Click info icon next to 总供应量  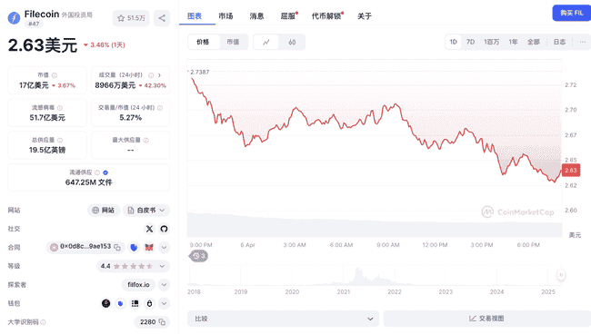60,141
